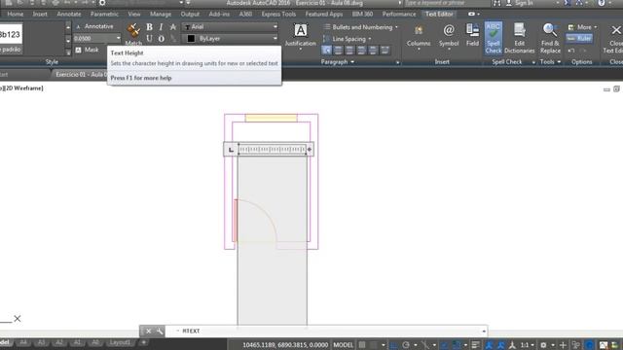
Task: Open the Parametric ribbon tab
Action: click(x=104, y=14)
